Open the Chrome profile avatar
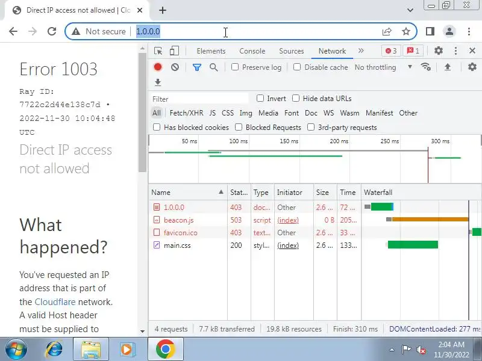Viewport: 482px width, 361px height. point(449,31)
